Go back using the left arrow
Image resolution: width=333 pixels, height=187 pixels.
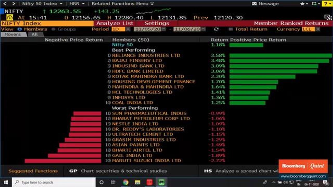[4, 4]
